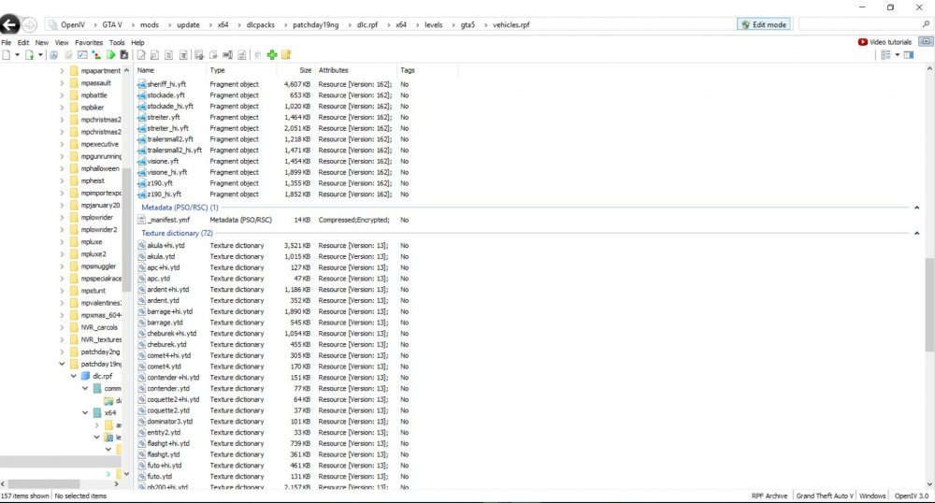Jump to dlcpacks in the address path

(x=261, y=25)
